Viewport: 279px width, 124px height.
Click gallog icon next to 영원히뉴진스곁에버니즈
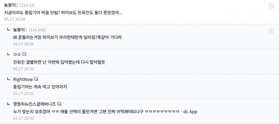pyautogui.click(x=59, y=104)
